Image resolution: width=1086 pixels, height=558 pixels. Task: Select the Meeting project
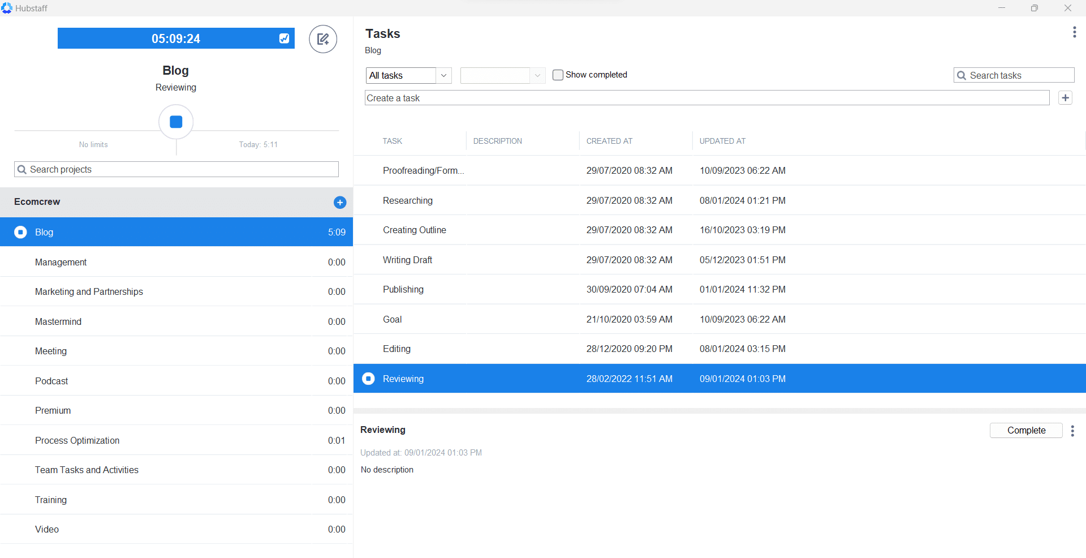point(176,351)
